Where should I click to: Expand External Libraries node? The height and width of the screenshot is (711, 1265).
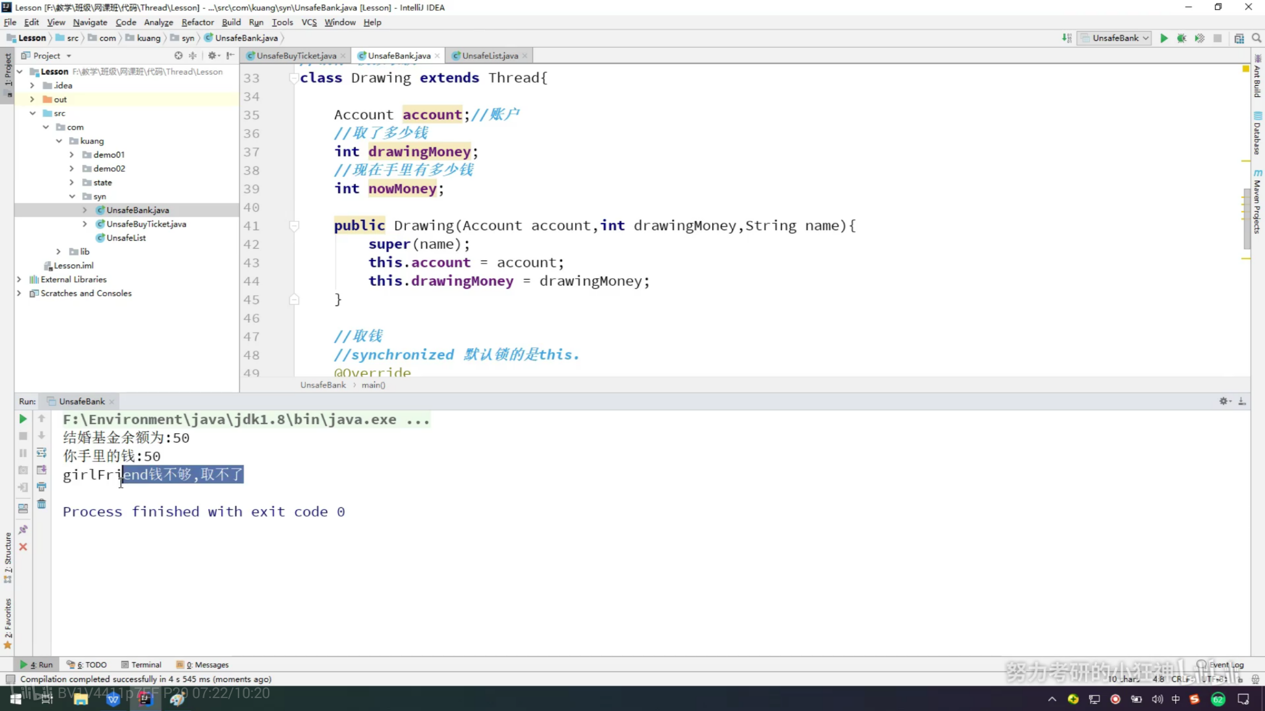click(19, 279)
